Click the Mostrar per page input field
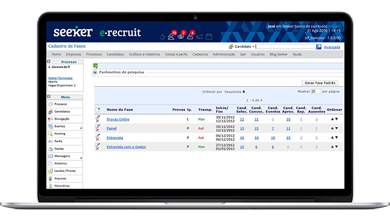 click(x=315, y=92)
